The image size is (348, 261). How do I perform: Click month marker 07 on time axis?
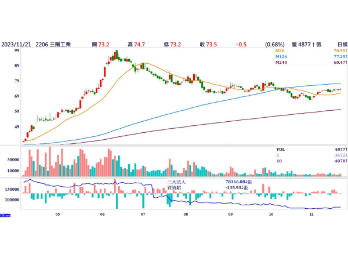pyautogui.click(x=143, y=215)
